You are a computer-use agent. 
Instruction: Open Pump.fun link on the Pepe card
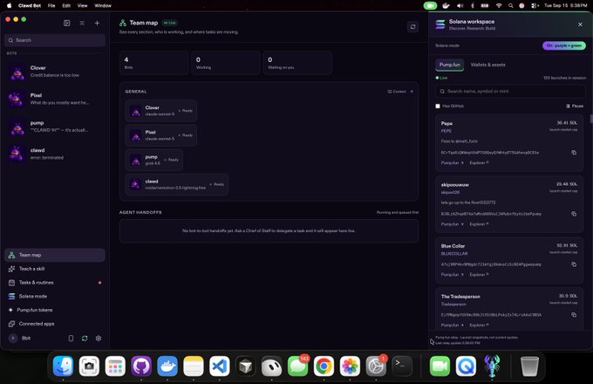452,162
